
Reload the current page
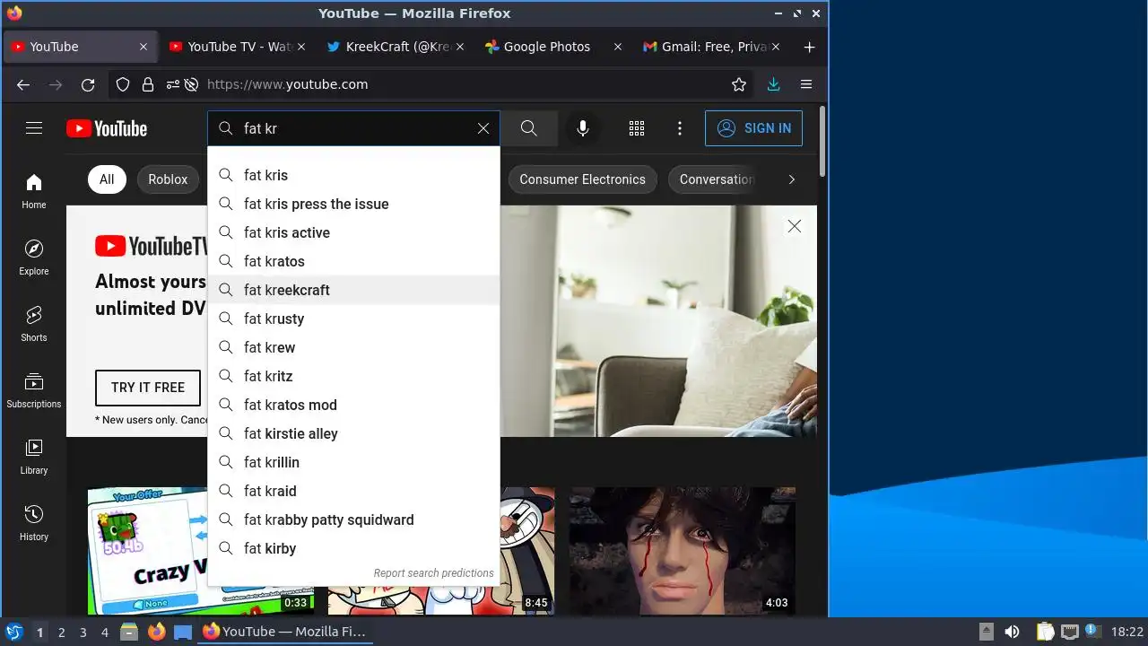(x=88, y=84)
